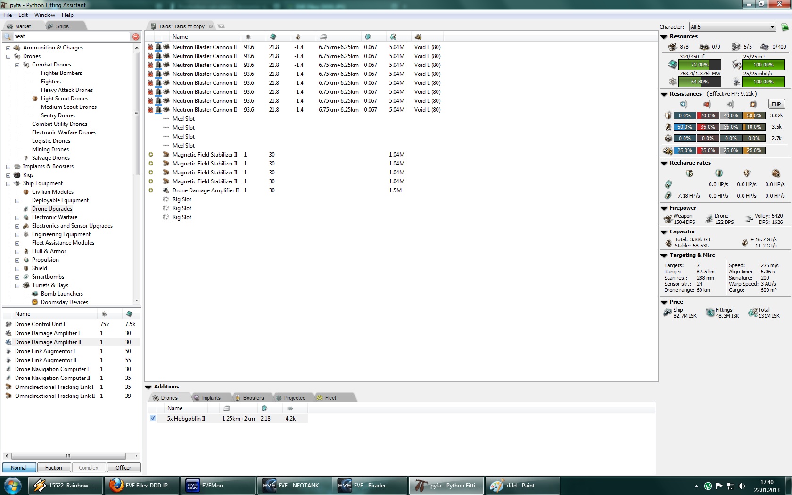Viewport: 792px width, 495px height.
Task: Toggle the Officer meta filter button
Action: (x=124, y=468)
